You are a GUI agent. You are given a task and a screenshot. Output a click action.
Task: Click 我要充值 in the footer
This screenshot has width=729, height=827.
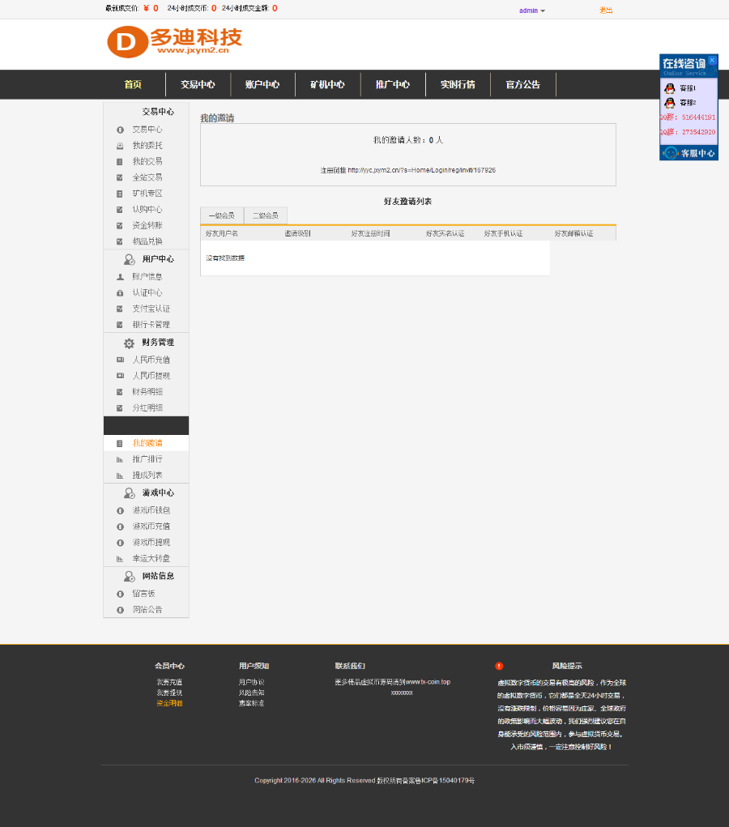(169, 683)
